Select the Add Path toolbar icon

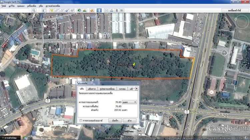coord(62,11)
